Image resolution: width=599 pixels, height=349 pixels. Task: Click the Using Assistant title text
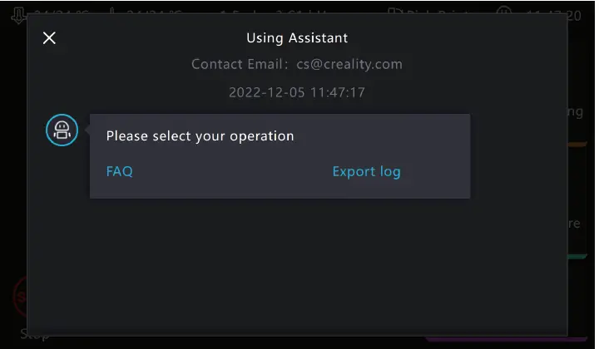[x=297, y=37]
